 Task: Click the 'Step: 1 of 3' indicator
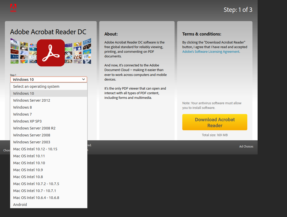coord(238,10)
